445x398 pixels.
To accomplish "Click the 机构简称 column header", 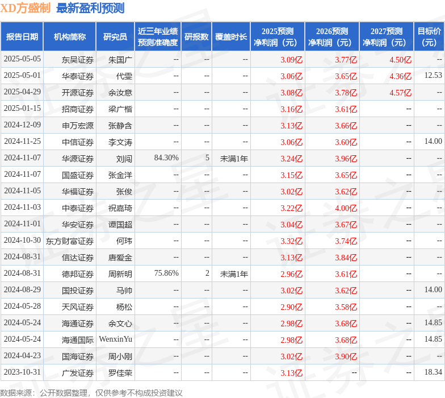I will [x=69, y=36].
